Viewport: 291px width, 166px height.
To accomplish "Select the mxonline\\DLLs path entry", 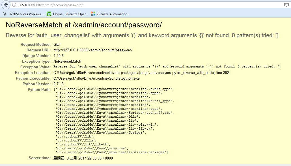I will click(x=98, y=117).
